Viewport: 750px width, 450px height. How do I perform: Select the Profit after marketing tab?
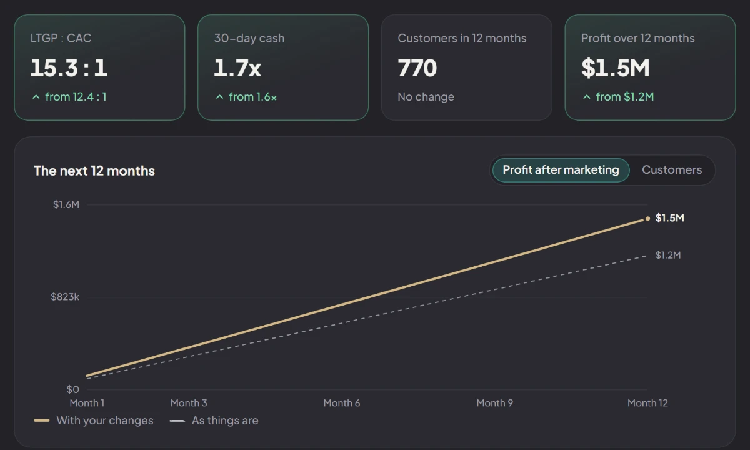pyautogui.click(x=561, y=170)
